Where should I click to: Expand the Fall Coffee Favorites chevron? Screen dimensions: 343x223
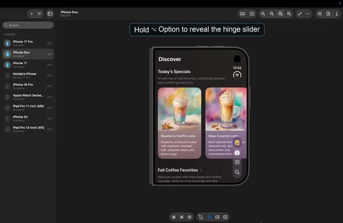(x=201, y=170)
